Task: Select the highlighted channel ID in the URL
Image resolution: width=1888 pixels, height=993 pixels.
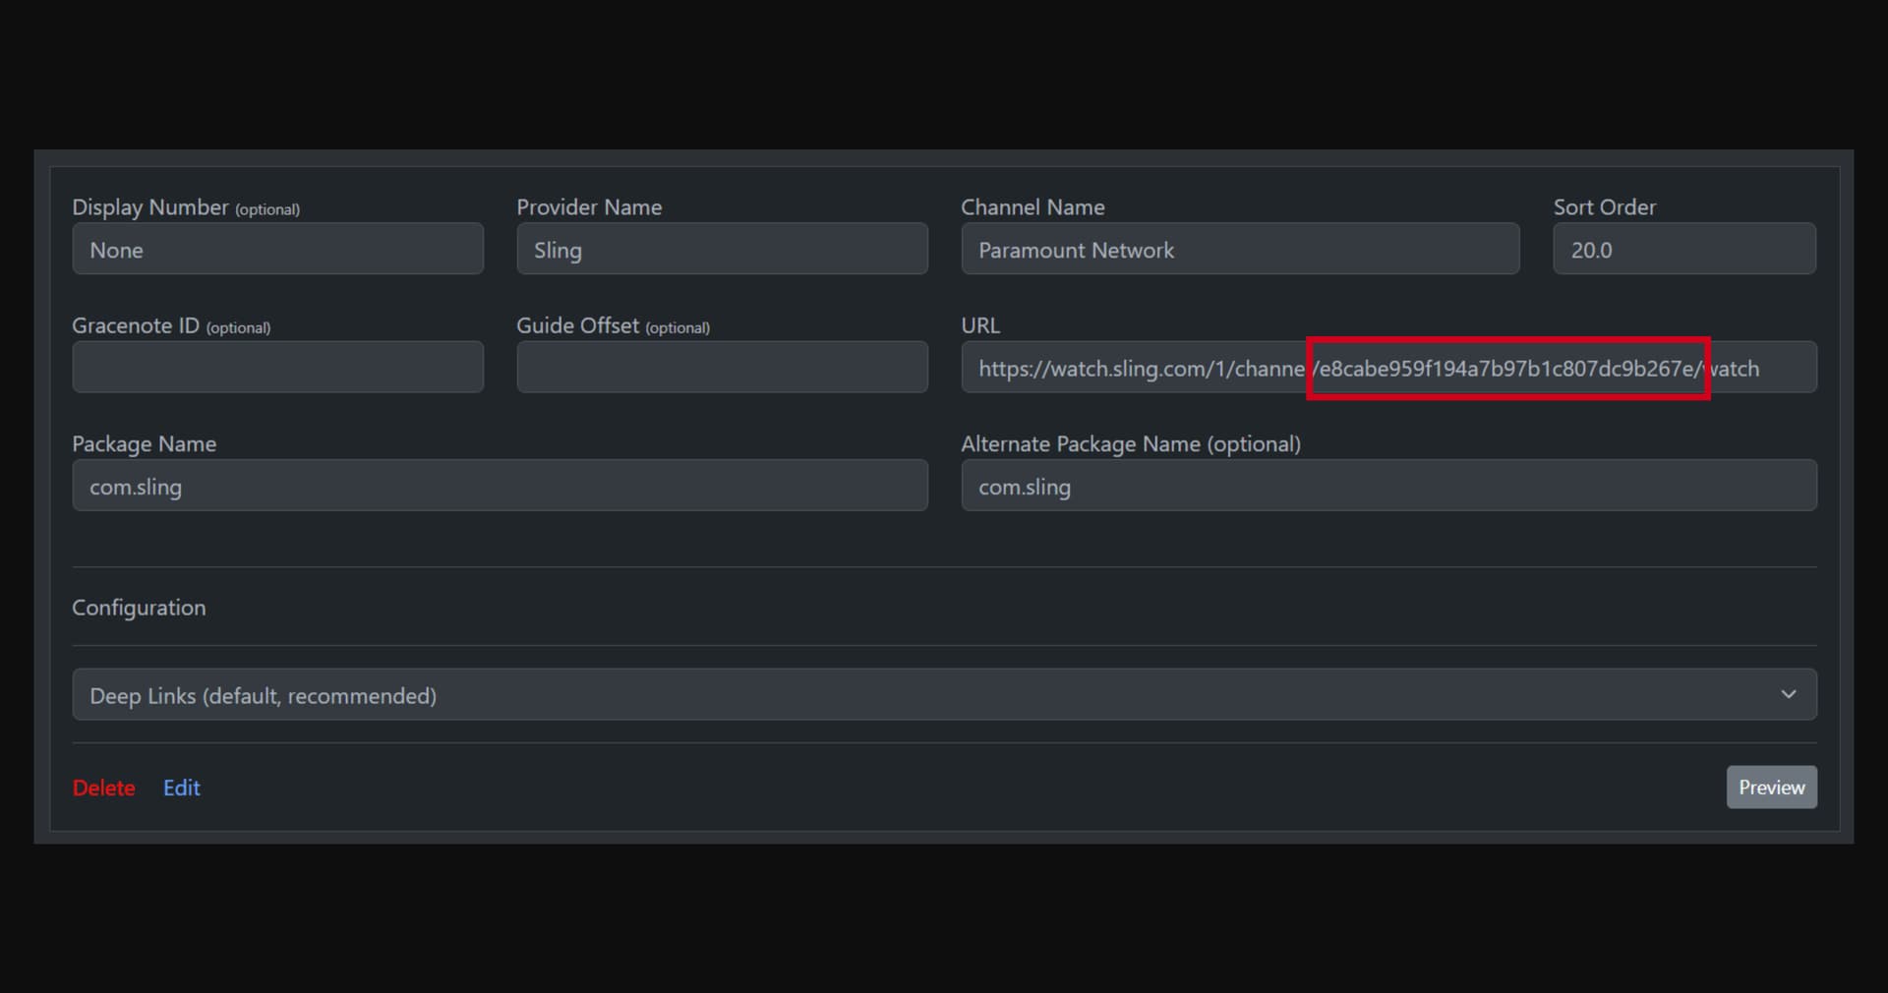Action: click(1507, 369)
